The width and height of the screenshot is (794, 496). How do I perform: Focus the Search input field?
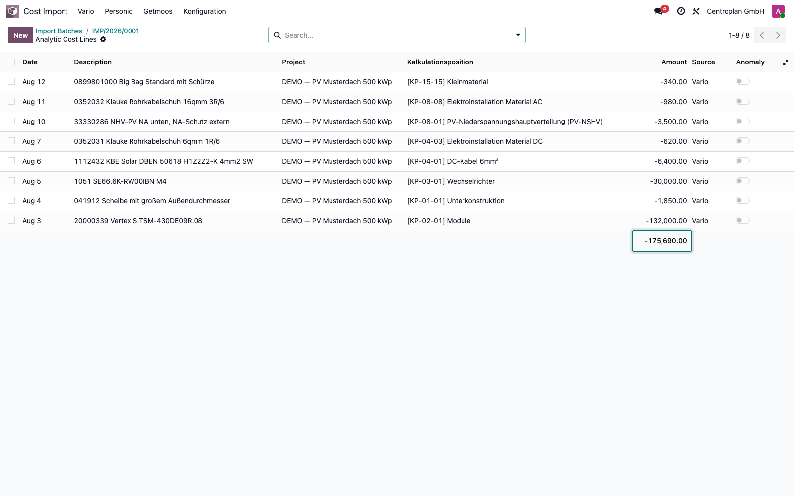(396, 35)
